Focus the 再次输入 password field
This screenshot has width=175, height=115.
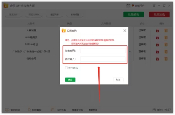[103, 59]
